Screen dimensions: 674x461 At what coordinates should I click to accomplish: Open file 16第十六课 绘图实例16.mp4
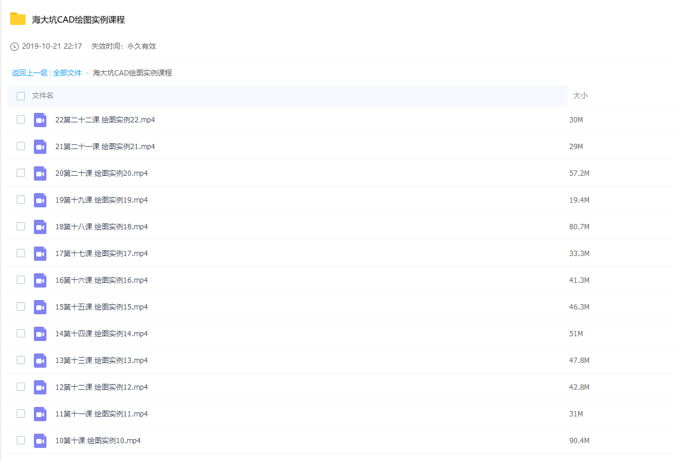click(102, 280)
